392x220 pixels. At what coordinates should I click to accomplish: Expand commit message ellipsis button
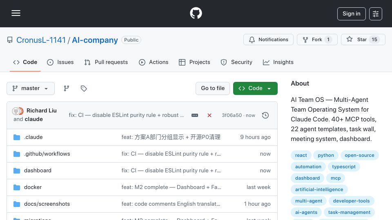tap(195, 115)
